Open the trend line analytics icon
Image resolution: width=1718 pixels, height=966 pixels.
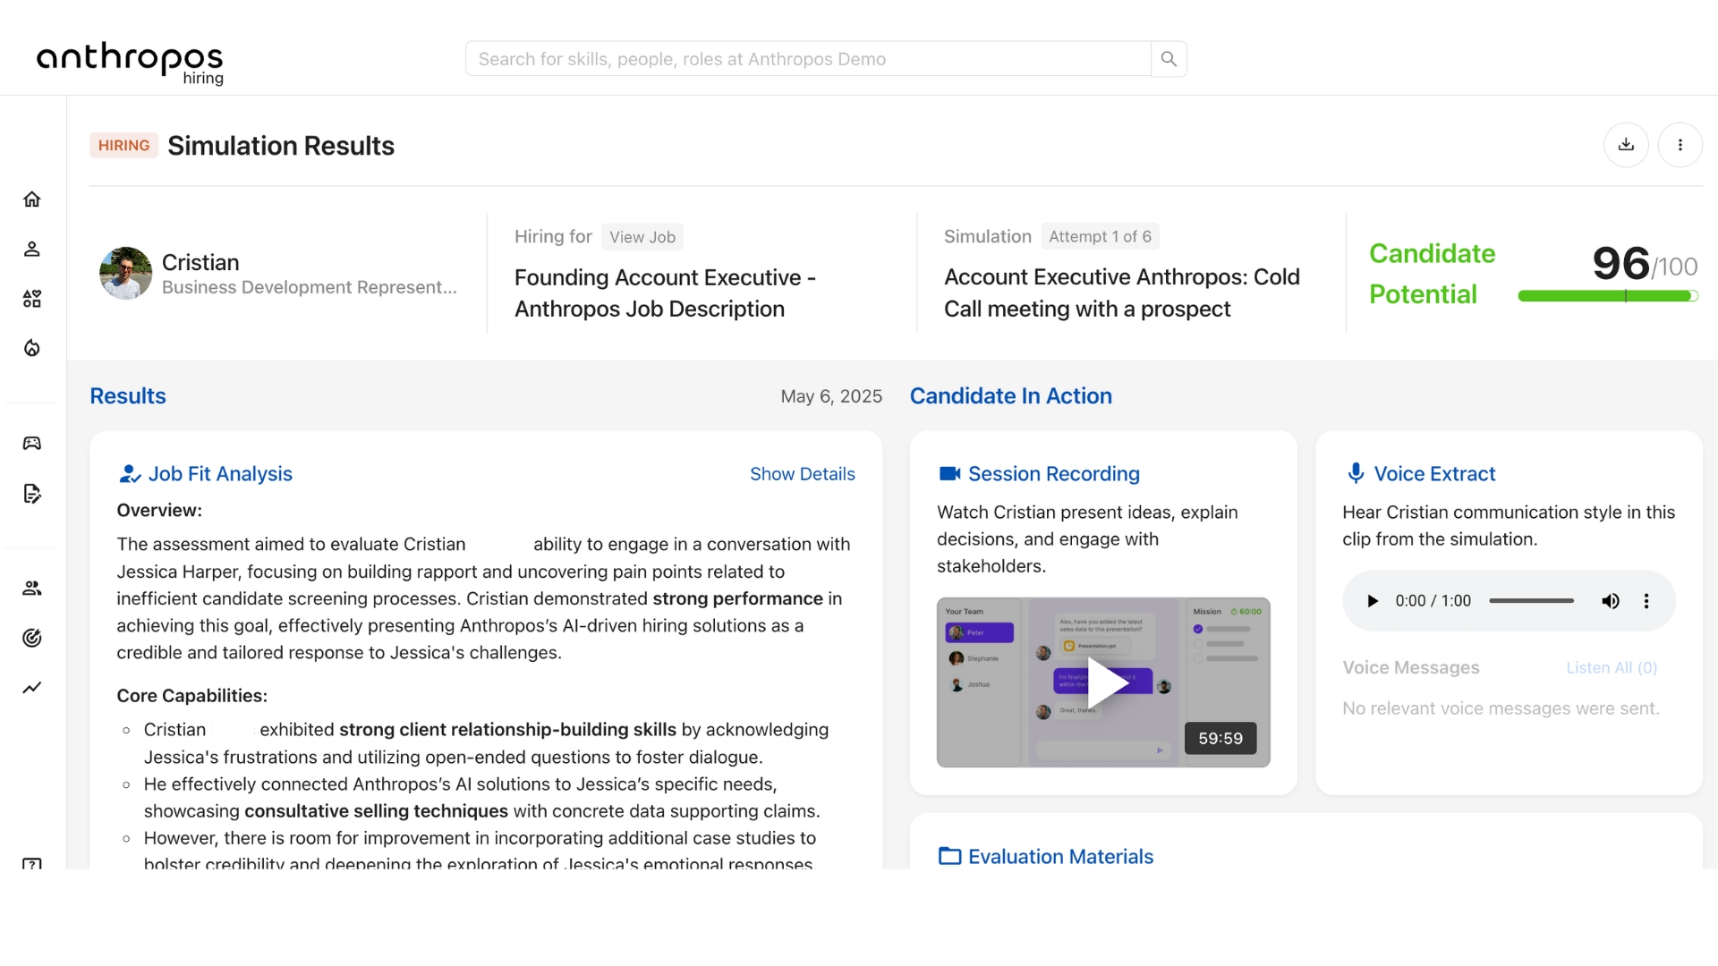[x=32, y=688]
